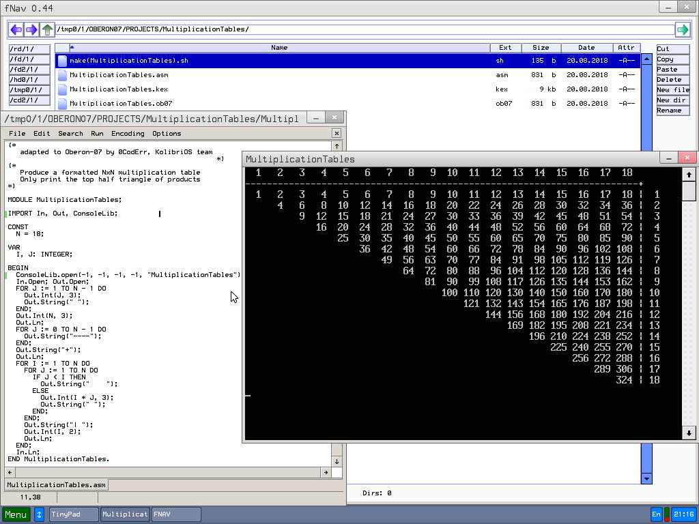Click the MultiplicationTables.asm file icon
The width and height of the screenshot is (699, 524).
pyautogui.click(x=63, y=75)
